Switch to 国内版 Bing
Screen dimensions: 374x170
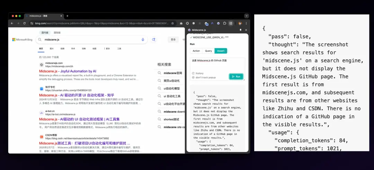pos(45,32)
